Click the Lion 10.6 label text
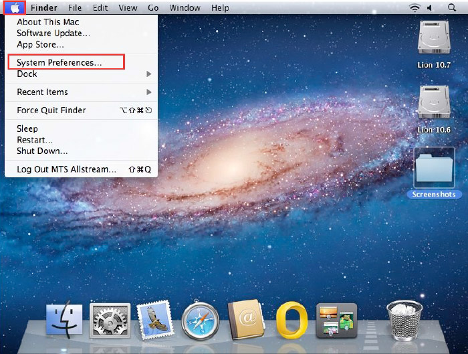 click(x=434, y=130)
